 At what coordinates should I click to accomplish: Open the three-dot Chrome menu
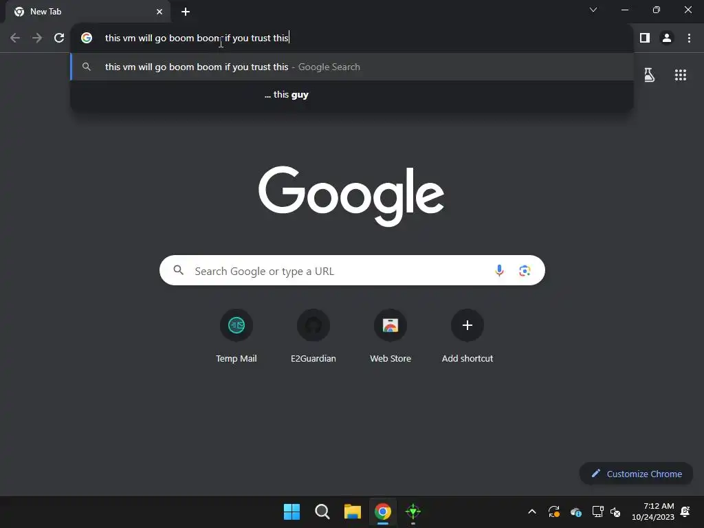[689, 38]
